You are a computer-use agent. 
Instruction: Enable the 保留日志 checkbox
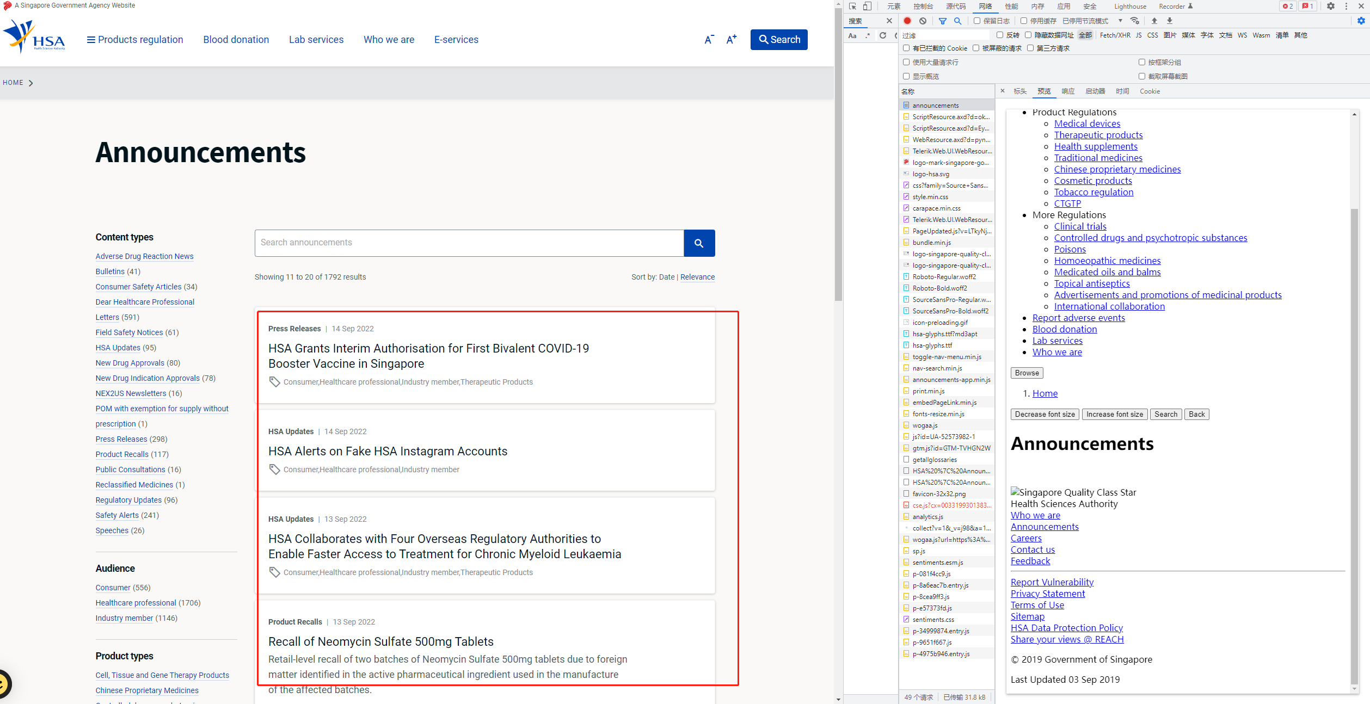[x=977, y=21]
